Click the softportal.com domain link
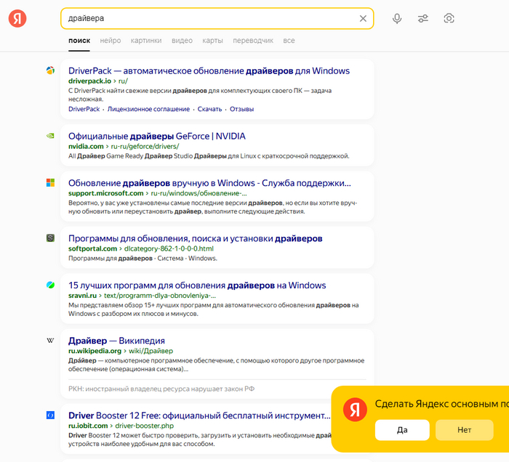This screenshot has width=509, height=462. [92, 248]
